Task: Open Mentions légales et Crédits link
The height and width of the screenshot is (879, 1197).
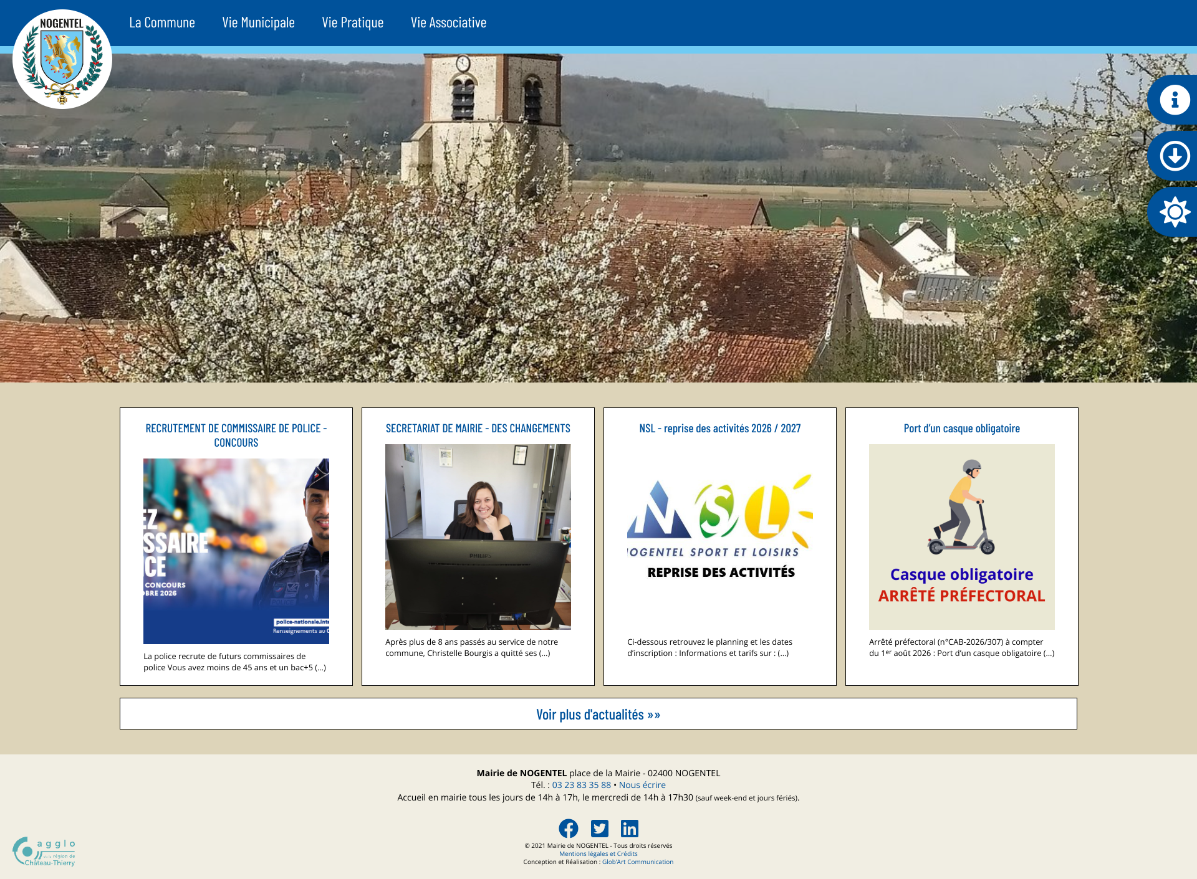Action: [x=598, y=854]
